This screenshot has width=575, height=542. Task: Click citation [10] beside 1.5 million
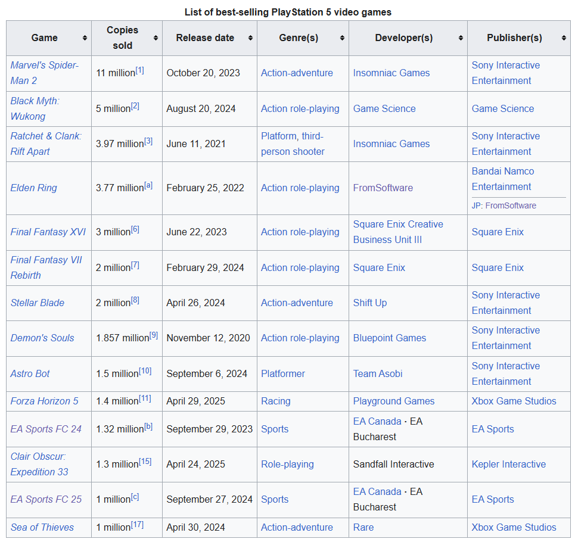coord(145,371)
